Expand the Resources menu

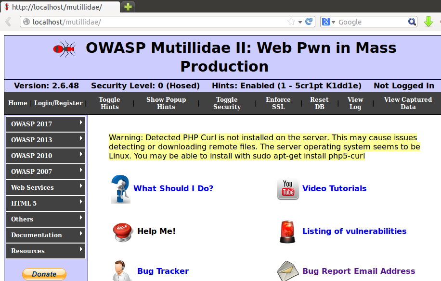[x=46, y=251]
